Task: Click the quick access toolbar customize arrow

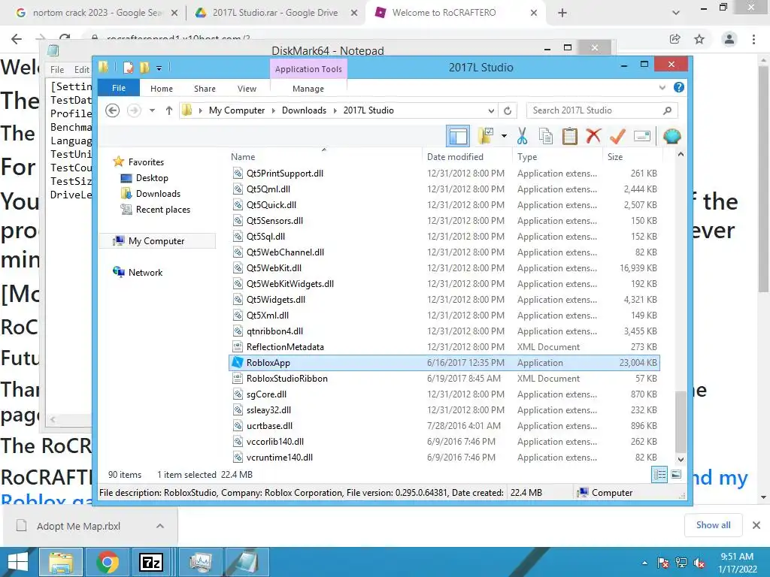Action: click(x=159, y=68)
